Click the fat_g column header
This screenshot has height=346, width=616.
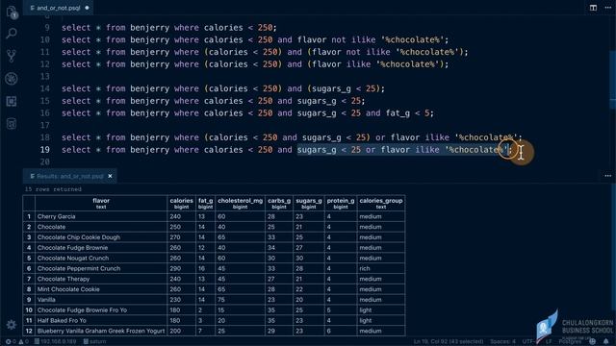pos(205,203)
